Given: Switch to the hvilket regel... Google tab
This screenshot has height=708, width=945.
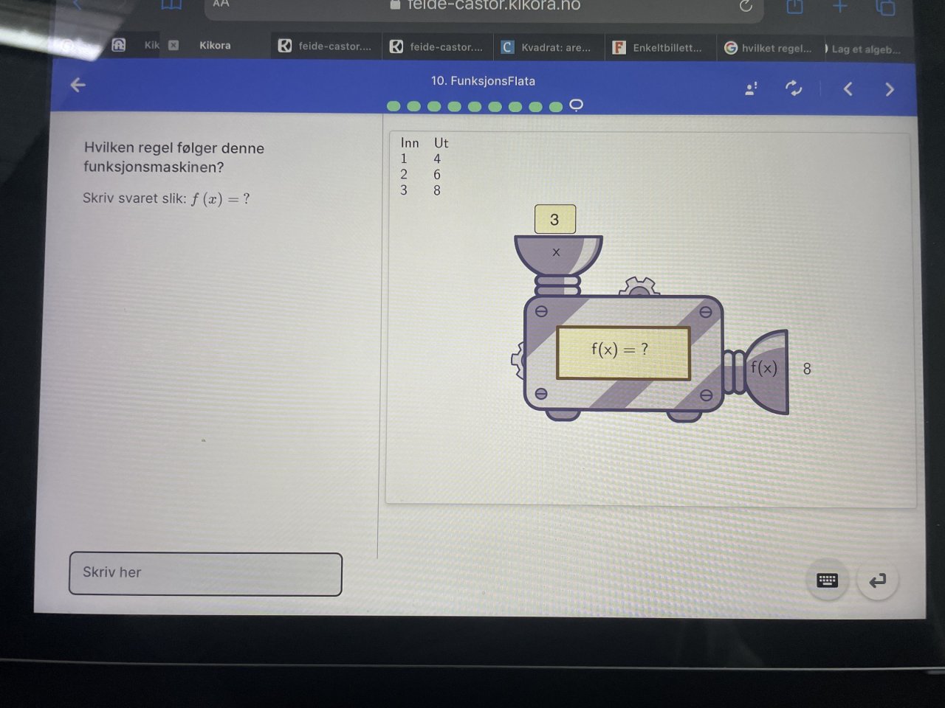Looking at the screenshot, I should click(x=769, y=49).
